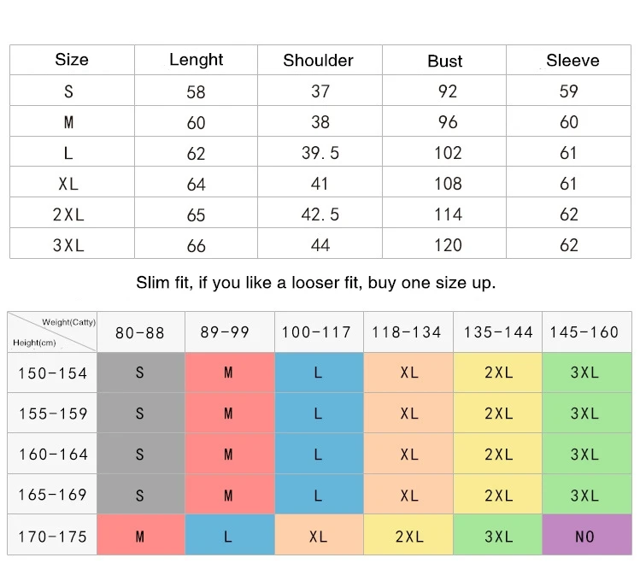
Task: Click the Size column header
Action: point(72,60)
